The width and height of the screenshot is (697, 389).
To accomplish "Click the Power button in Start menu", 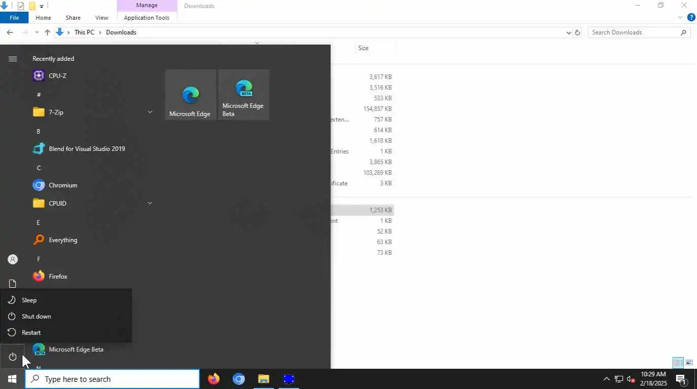I will point(13,357).
